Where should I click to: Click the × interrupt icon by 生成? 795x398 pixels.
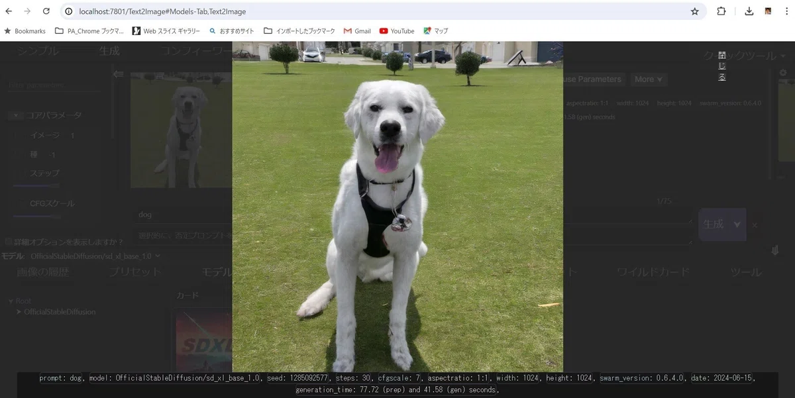(755, 225)
